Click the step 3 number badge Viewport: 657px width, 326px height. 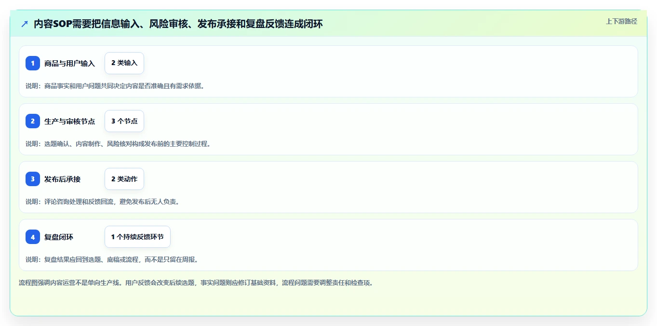click(33, 179)
